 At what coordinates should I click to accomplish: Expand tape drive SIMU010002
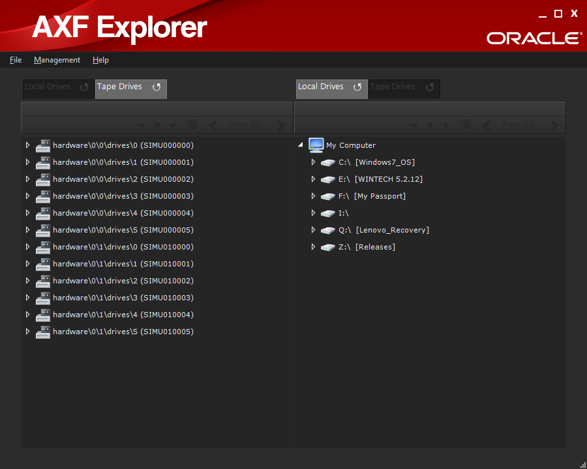pos(27,281)
